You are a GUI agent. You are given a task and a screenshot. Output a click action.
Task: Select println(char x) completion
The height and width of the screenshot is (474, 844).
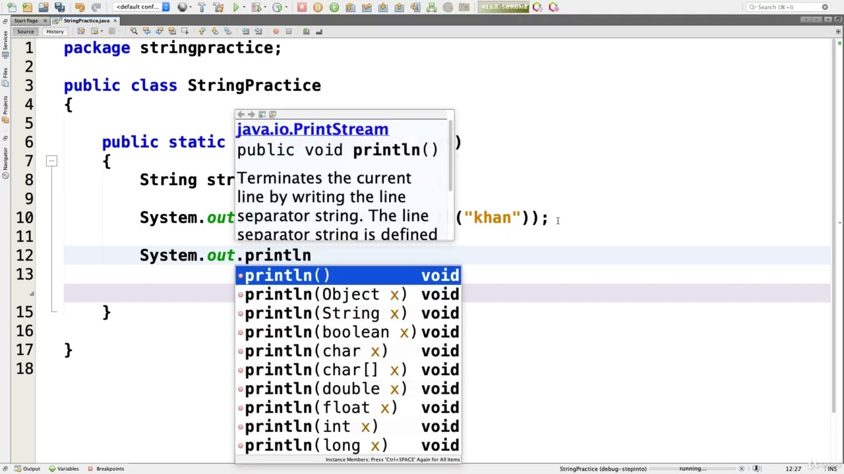click(348, 351)
